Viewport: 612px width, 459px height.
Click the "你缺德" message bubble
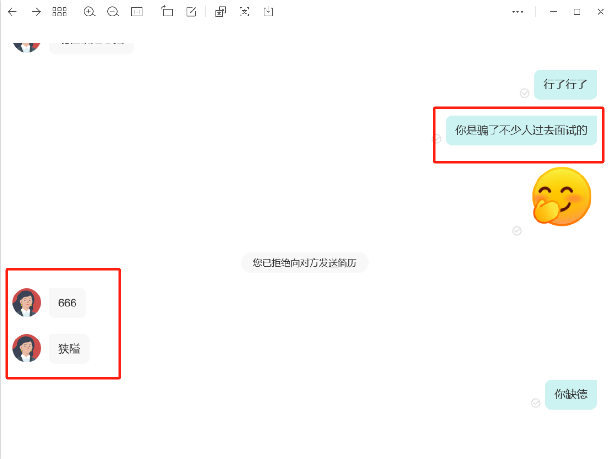click(570, 394)
